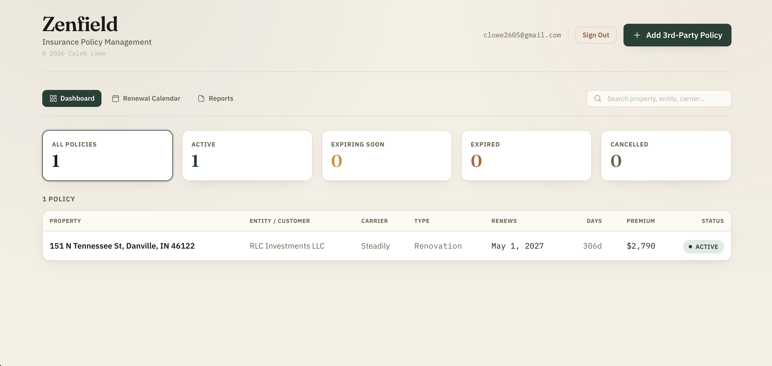Filter by the Cancelled policies card
The width and height of the screenshot is (772, 366).
[666, 156]
